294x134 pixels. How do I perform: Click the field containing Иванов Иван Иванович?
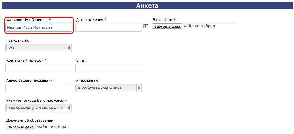click(x=39, y=27)
